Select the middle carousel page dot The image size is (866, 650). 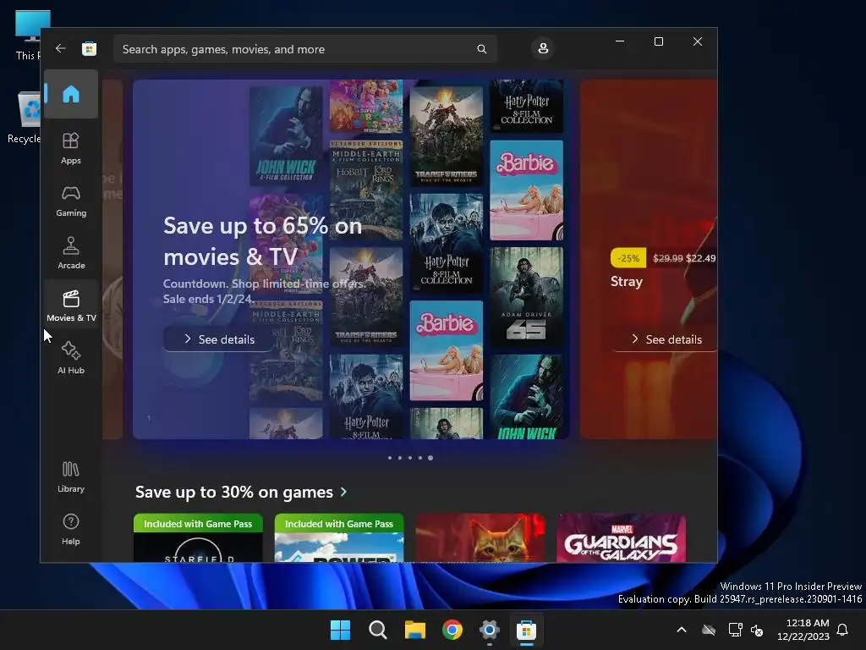(x=410, y=458)
